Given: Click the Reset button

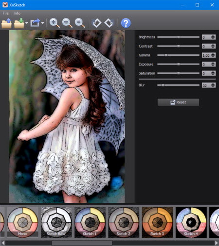Looking at the screenshot, I should pyautogui.click(x=178, y=102).
